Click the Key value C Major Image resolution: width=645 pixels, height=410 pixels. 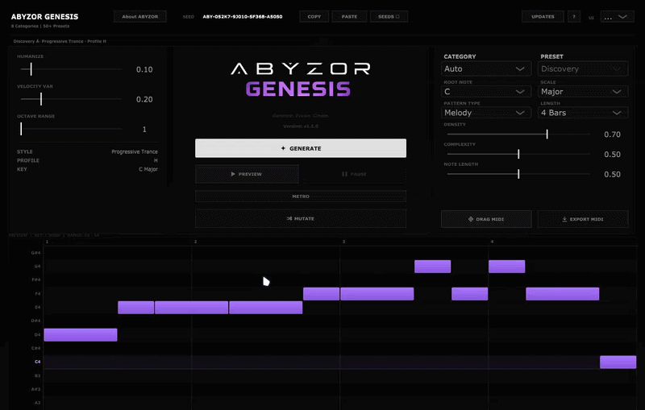pyautogui.click(x=148, y=169)
